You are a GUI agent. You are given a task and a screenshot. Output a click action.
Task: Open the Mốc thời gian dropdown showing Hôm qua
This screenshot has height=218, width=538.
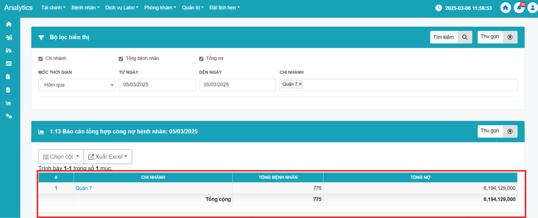(77, 84)
